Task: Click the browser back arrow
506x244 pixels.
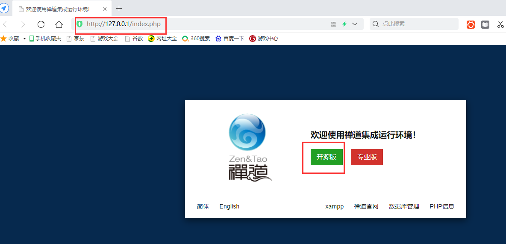Action: pos(5,24)
